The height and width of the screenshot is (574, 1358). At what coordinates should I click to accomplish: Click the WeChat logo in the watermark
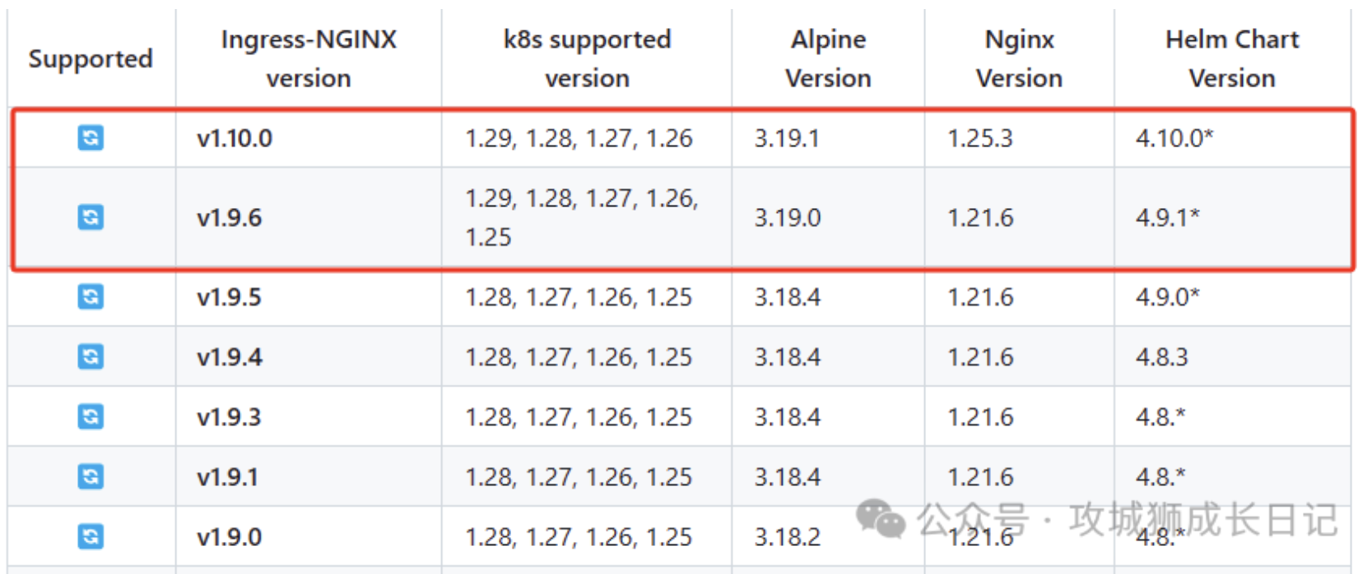tap(880, 520)
